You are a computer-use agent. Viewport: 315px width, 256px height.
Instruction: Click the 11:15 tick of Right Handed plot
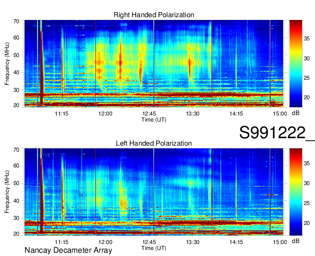(62, 114)
